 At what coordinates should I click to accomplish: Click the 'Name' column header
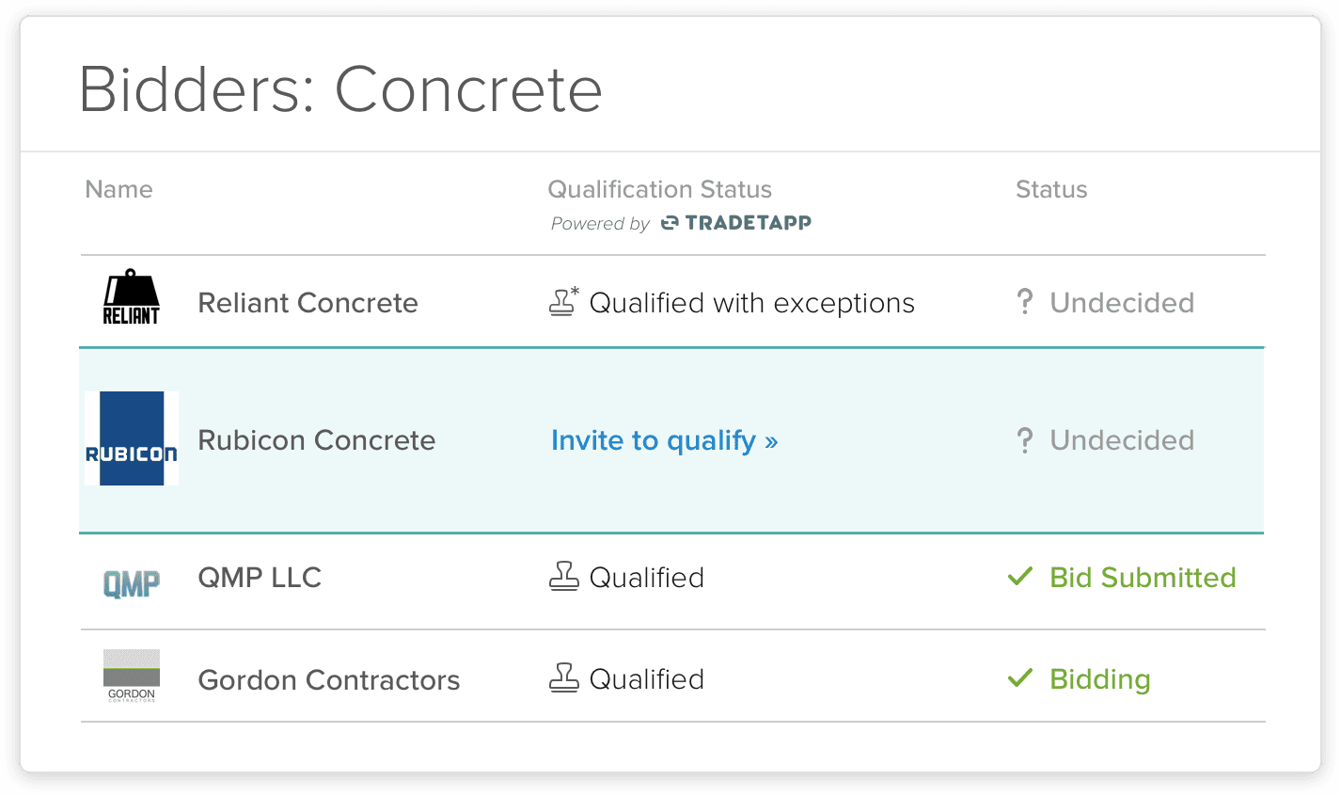coord(118,189)
